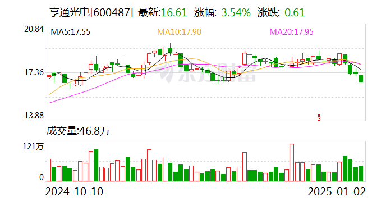The height and width of the screenshot is (202, 386).
Task: Click the red S marker on chart
Action: pos(319,117)
